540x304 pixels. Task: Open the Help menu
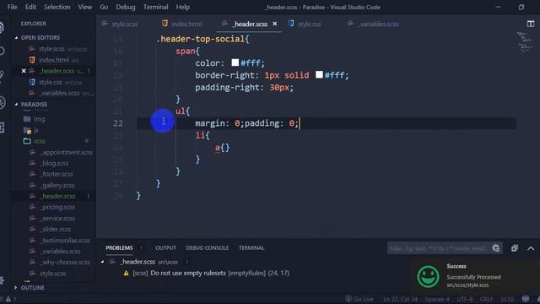click(183, 7)
